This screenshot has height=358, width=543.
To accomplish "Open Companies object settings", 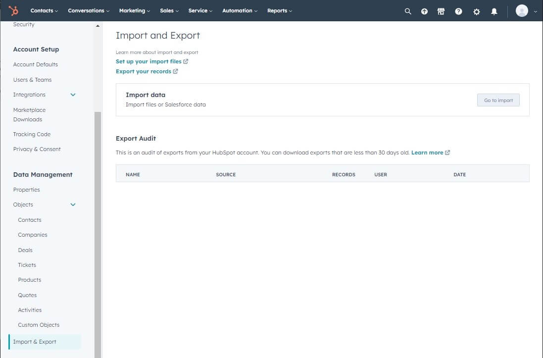I will (33, 235).
